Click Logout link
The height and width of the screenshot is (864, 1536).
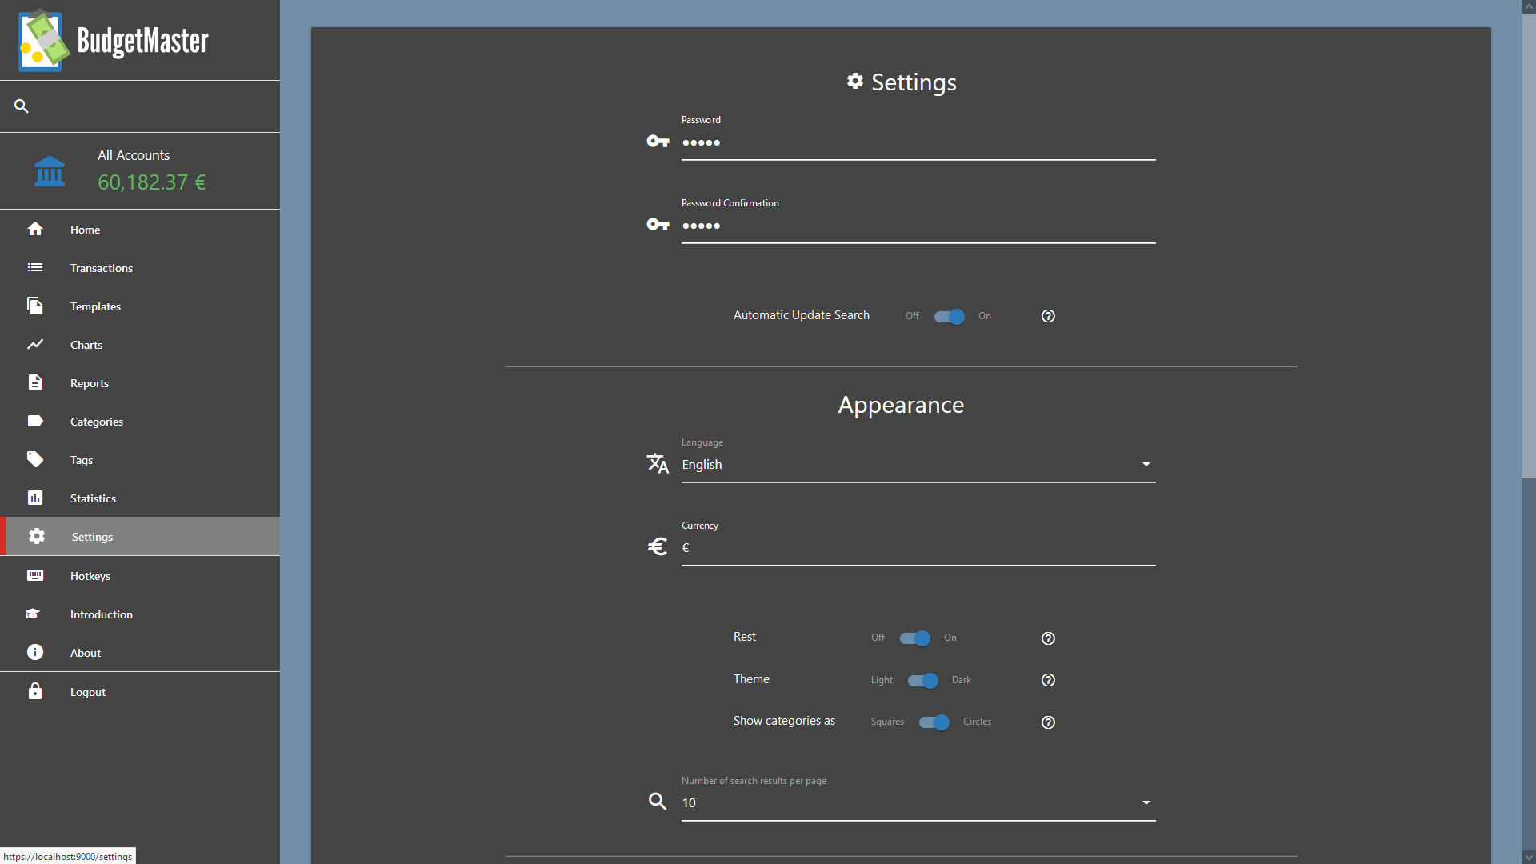click(140, 692)
